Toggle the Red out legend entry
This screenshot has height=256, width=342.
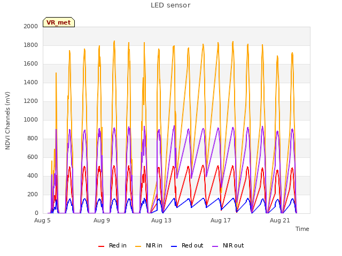187,245
